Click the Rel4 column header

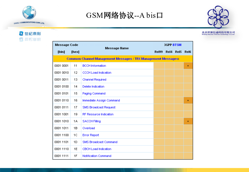coord(169,52)
